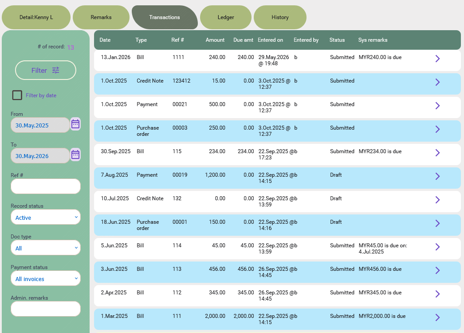Image resolution: width=464 pixels, height=333 pixels.
Task: Open details arrow for Bill 111
Action: (x=437, y=317)
